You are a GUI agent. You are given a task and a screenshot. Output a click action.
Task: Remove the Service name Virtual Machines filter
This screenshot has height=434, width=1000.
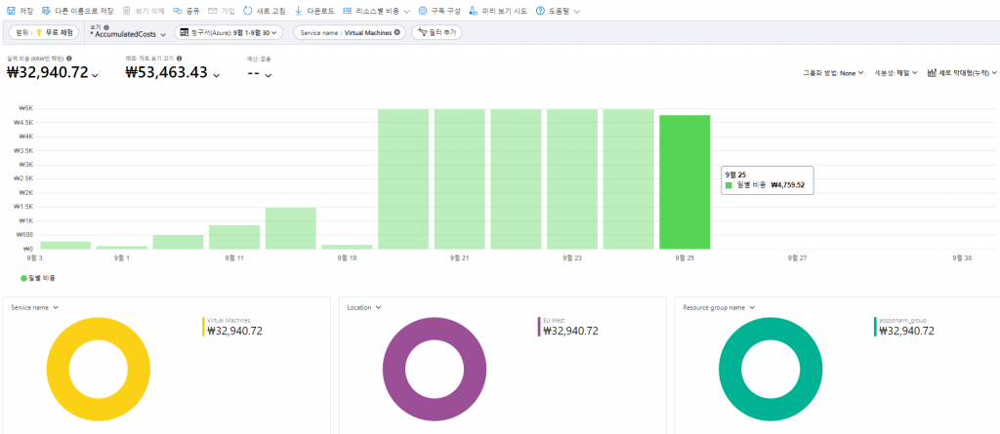(x=397, y=32)
